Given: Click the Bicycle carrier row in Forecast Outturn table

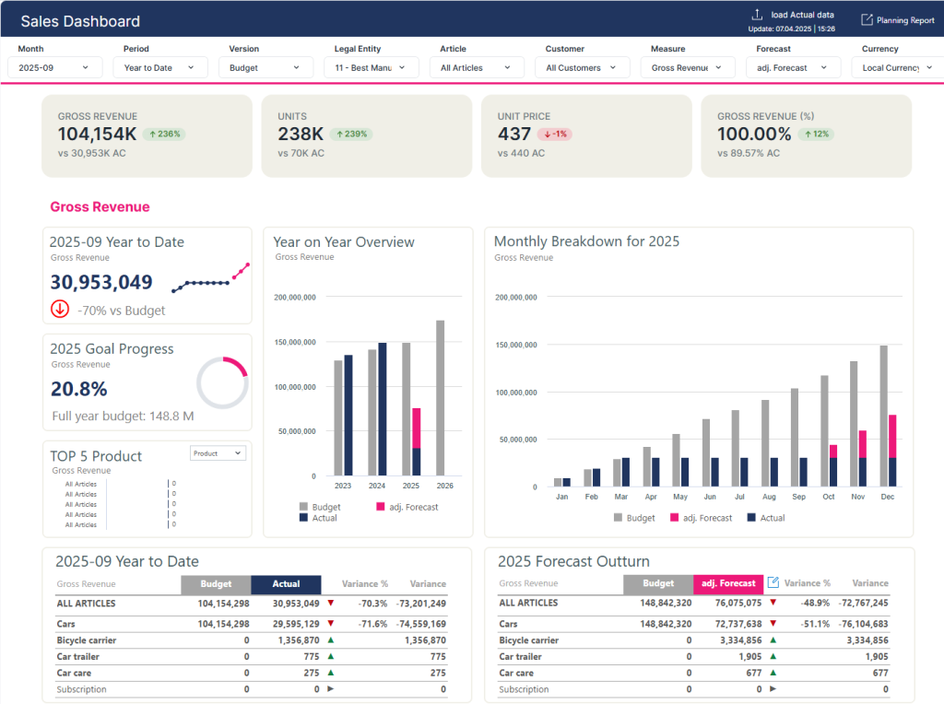Looking at the screenshot, I should pyautogui.click(x=529, y=639).
